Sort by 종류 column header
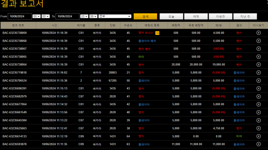The width and height of the screenshot is (268, 150). point(97,25)
